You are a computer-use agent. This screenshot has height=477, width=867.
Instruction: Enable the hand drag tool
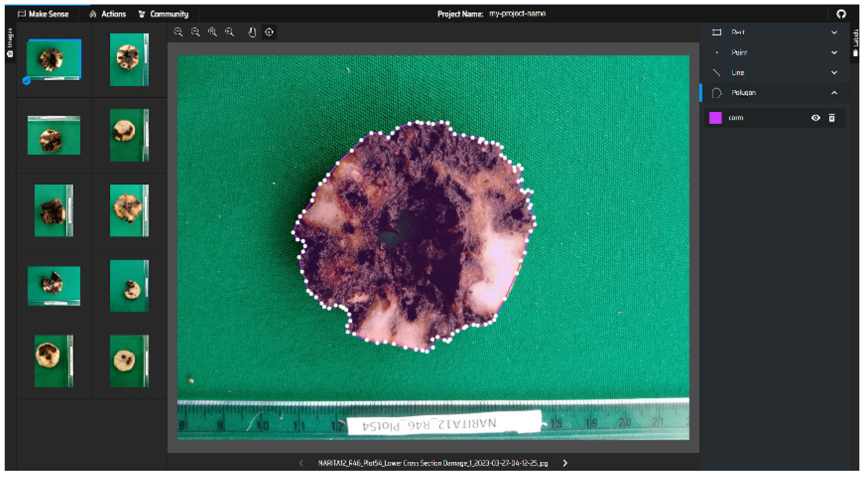(252, 32)
